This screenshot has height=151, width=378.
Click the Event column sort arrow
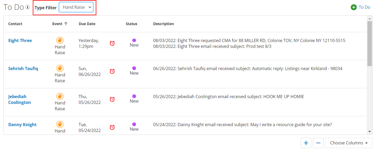click(x=66, y=24)
